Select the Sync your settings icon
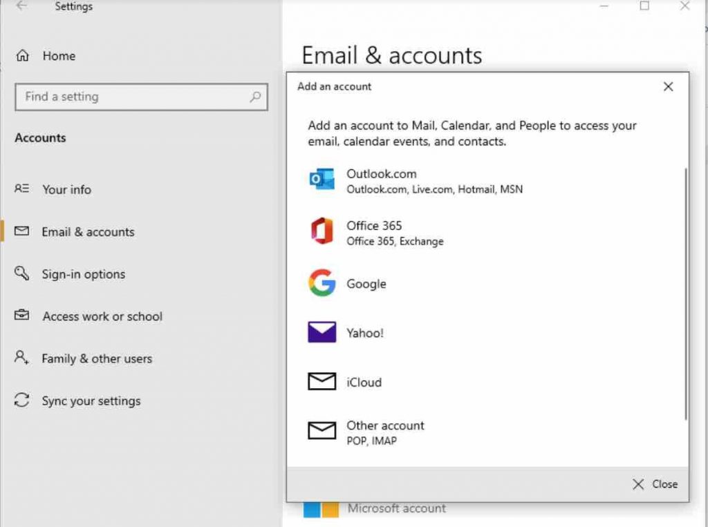Image resolution: width=708 pixels, height=527 pixels. (x=23, y=401)
